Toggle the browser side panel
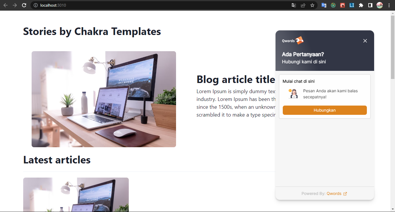Image resolution: width=395 pixels, height=212 pixels. point(370,5)
